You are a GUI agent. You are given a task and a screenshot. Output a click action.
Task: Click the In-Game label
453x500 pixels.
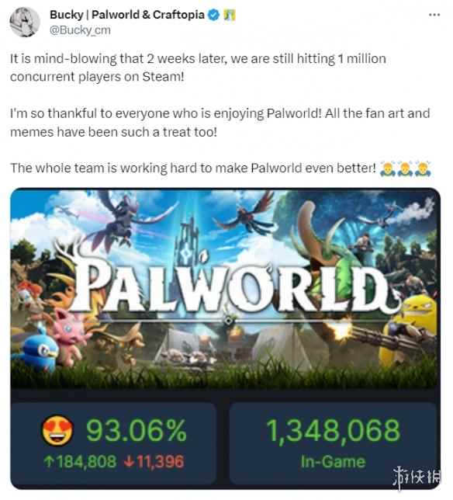click(x=333, y=462)
